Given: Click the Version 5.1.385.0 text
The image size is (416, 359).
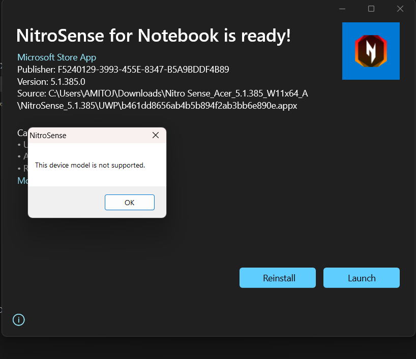Looking at the screenshot, I should click(51, 82).
